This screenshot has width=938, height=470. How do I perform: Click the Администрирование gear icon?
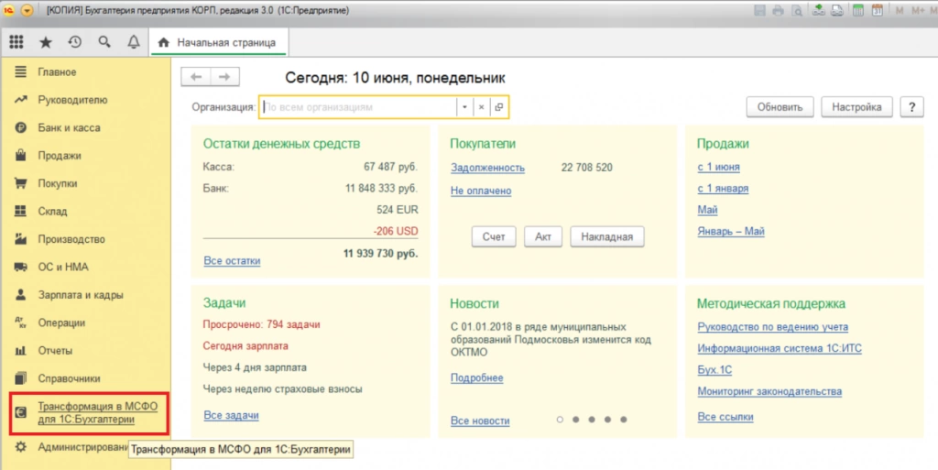[21, 447]
